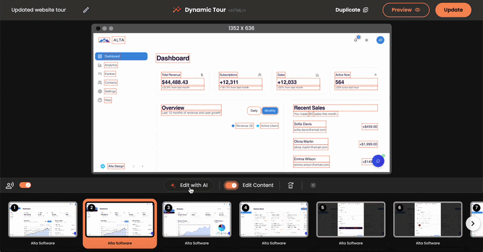Screen dimensions: 483x252
Task: Click the dotted grid icon in the toolbar
Action: [x=313, y=186]
